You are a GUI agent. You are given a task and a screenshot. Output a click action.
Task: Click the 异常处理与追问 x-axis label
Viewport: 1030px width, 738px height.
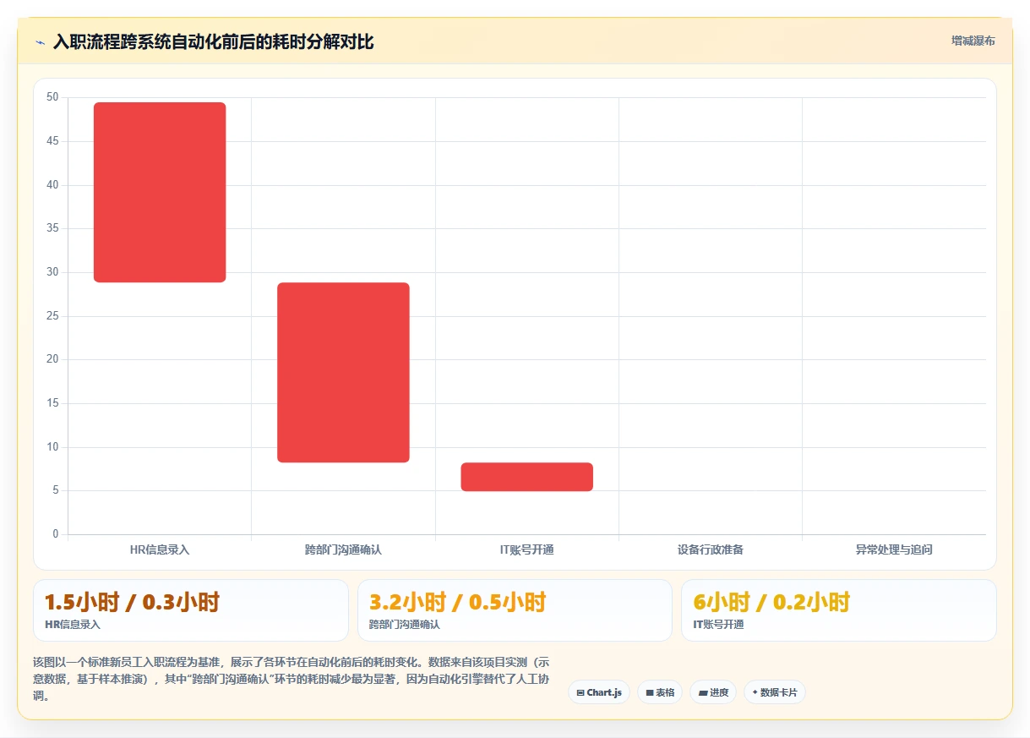click(894, 549)
